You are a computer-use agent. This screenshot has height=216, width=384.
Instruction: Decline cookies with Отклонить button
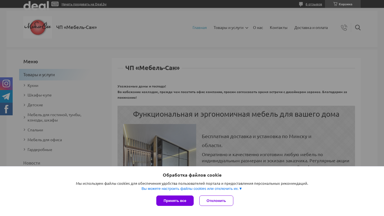tap(216, 201)
